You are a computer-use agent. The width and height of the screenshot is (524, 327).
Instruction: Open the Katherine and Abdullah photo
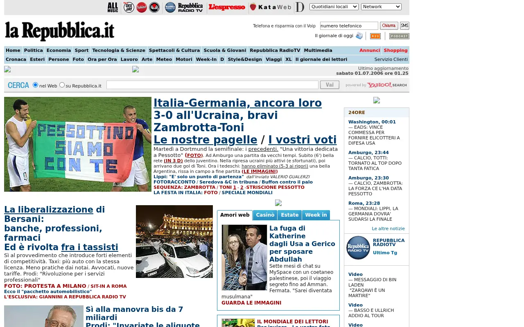pyautogui.click(x=244, y=258)
